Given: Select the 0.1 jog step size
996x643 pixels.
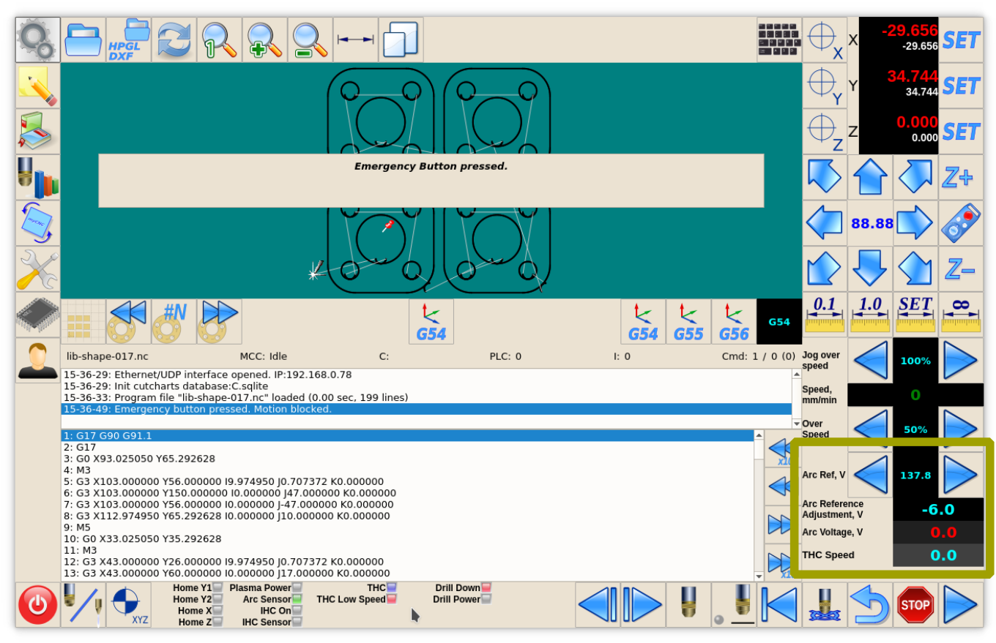Looking at the screenshot, I should [825, 315].
